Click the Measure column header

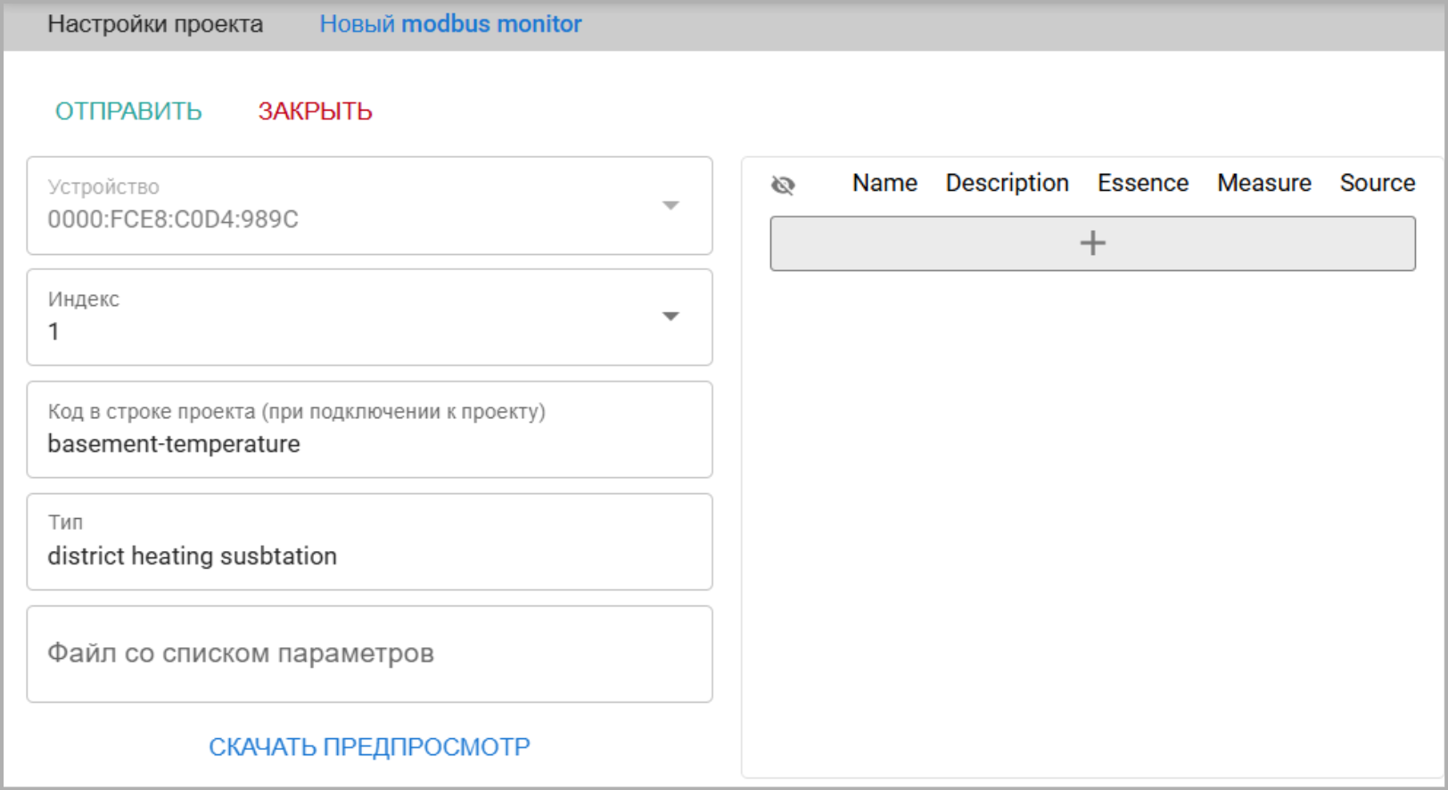coord(1263,183)
